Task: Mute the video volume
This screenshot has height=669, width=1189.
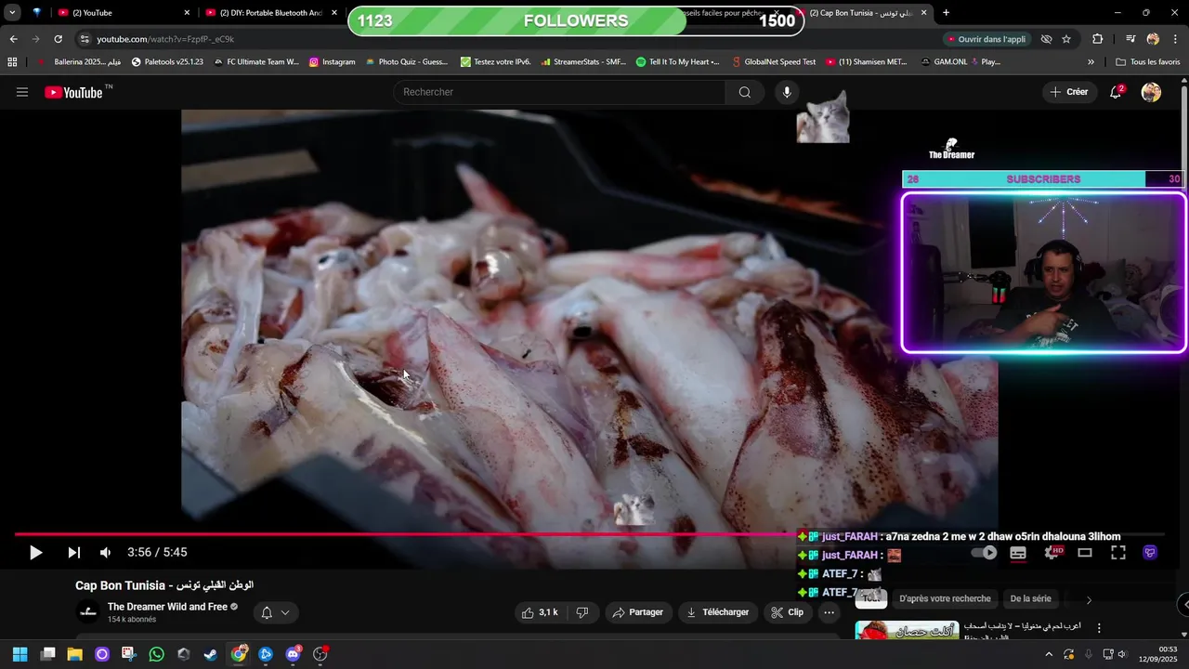Action: click(105, 553)
